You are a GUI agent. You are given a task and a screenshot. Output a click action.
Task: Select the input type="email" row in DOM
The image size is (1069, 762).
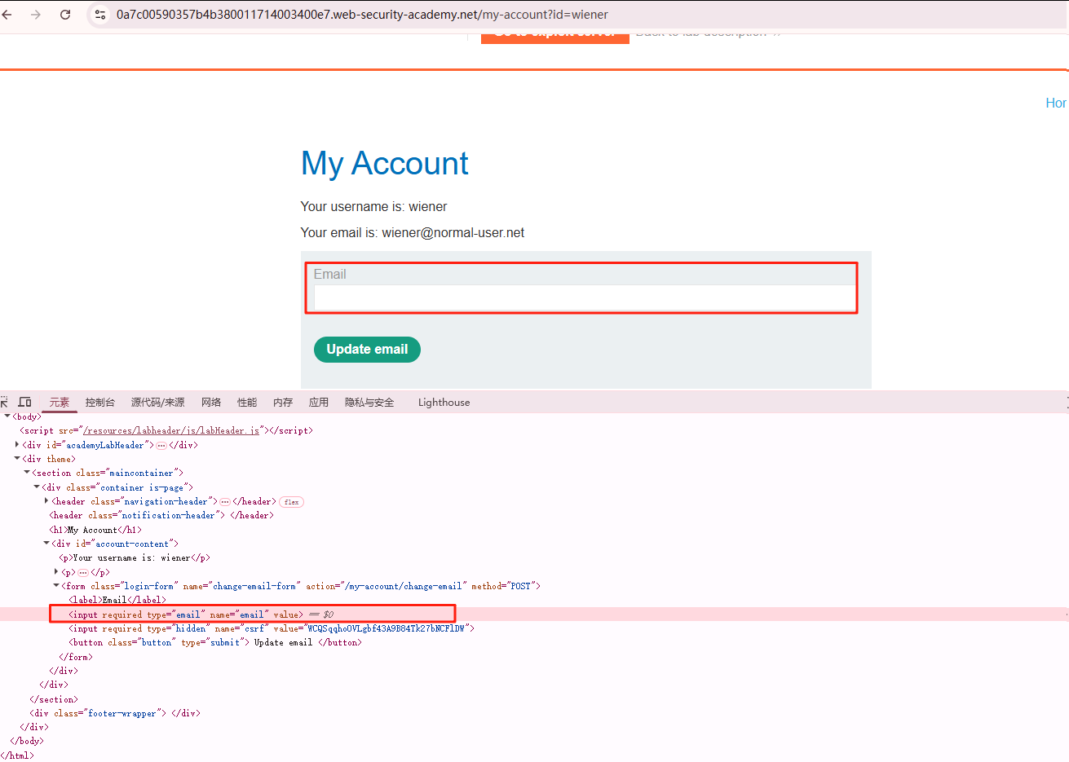pos(534,614)
